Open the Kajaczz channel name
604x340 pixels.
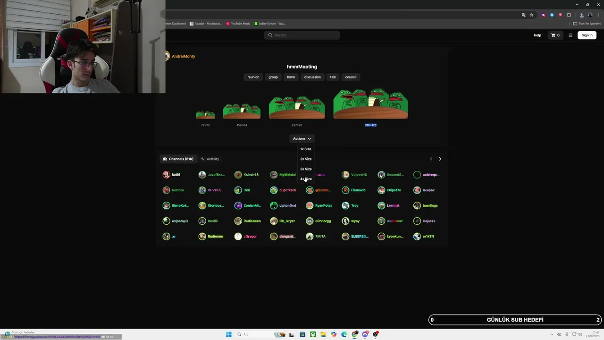[429, 221]
